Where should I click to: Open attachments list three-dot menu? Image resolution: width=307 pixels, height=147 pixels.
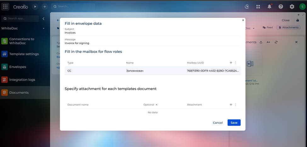236,105
